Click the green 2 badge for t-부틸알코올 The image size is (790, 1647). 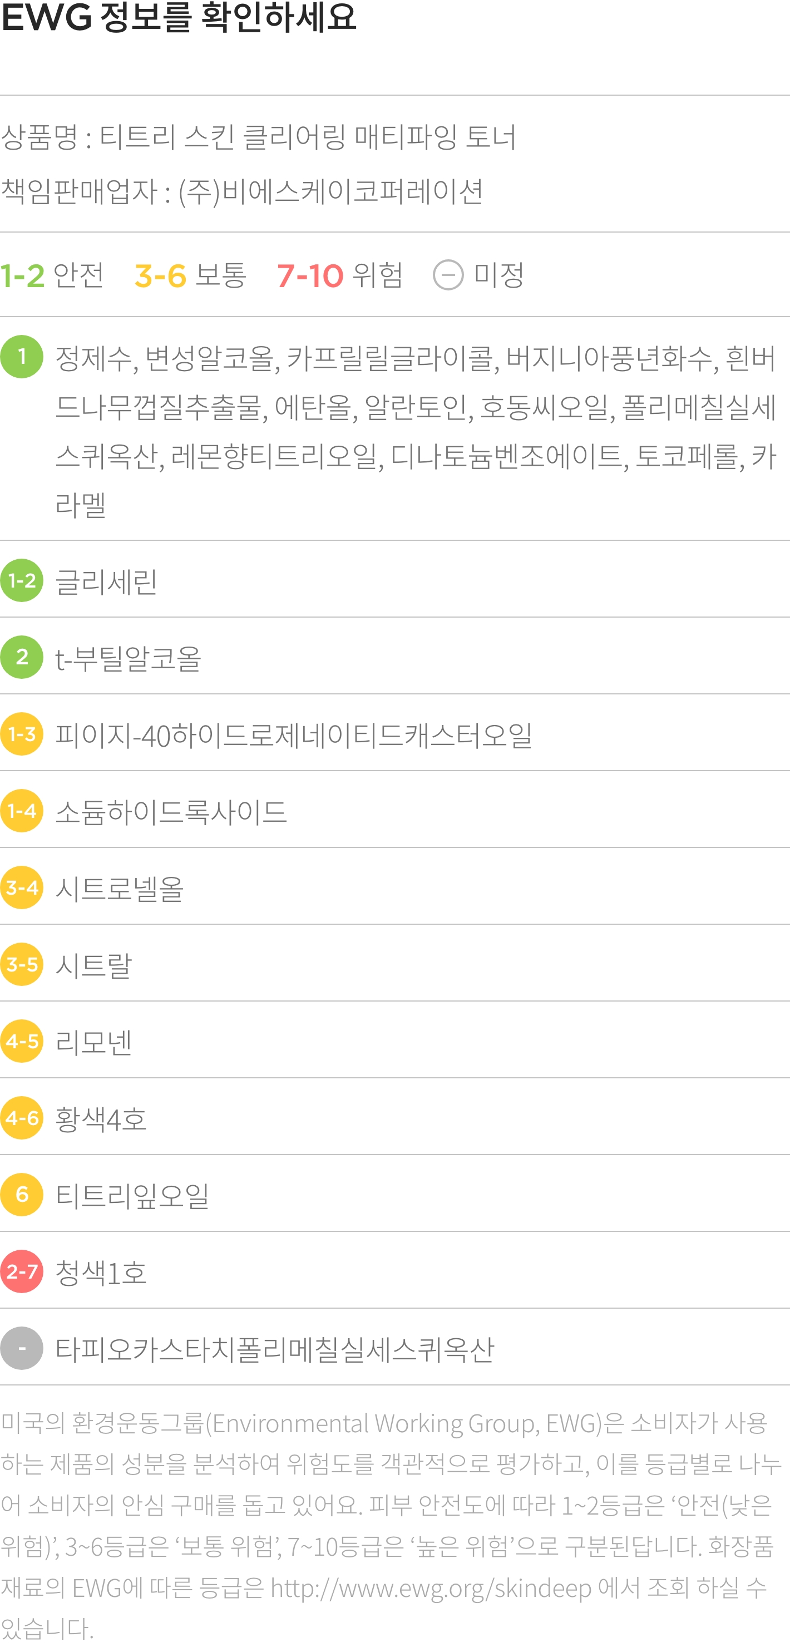(22, 657)
